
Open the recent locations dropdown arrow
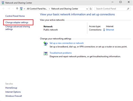[x=13, y=9]
